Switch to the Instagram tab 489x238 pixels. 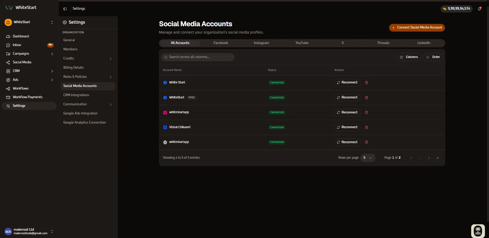pos(261,43)
